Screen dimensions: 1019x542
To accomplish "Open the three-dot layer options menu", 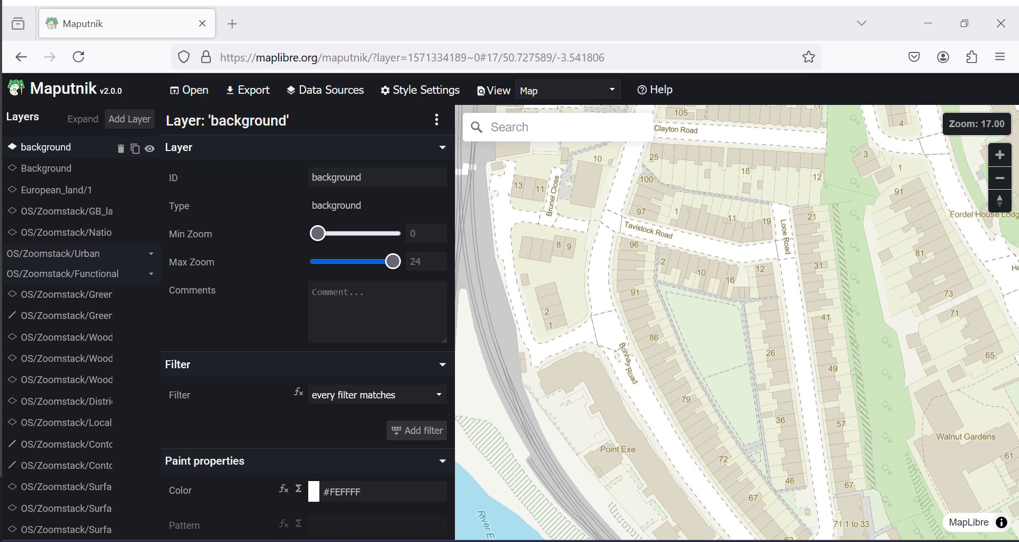I will point(436,120).
